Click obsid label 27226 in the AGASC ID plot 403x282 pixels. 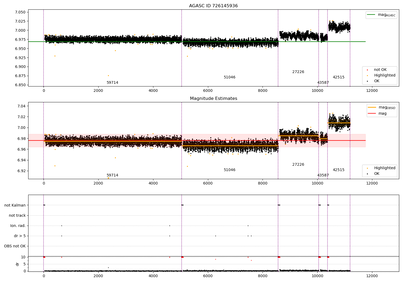click(x=298, y=72)
